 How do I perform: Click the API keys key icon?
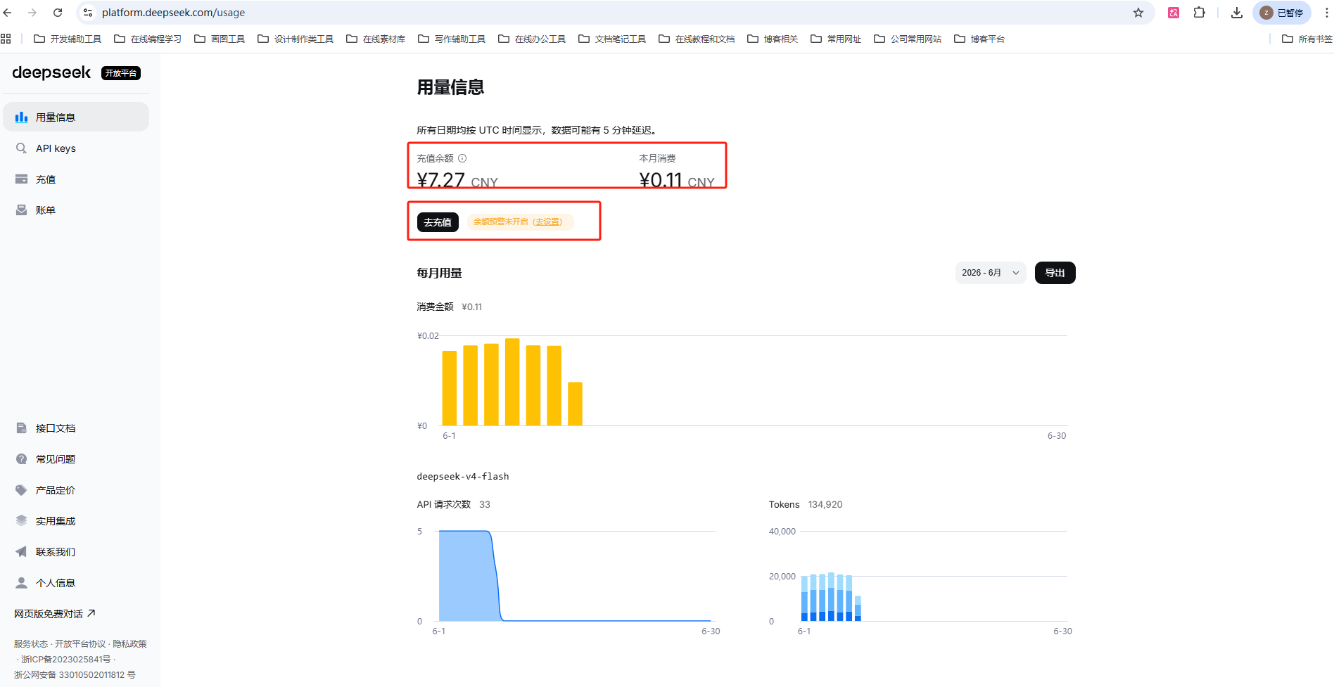[x=22, y=148]
